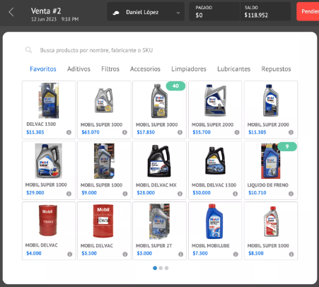The width and height of the screenshot is (319, 287).
Task: Select the Aditivos tab
Action: pyautogui.click(x=79, y=69)
